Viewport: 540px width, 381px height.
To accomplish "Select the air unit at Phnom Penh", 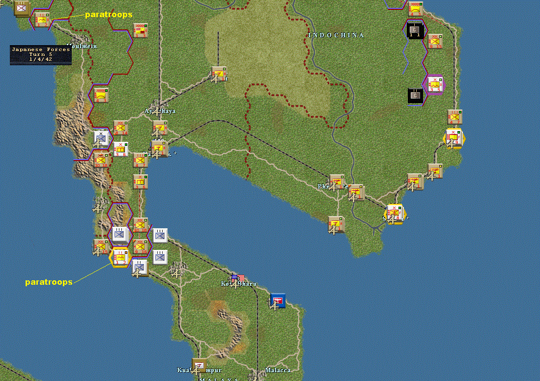I will point(337,181).
